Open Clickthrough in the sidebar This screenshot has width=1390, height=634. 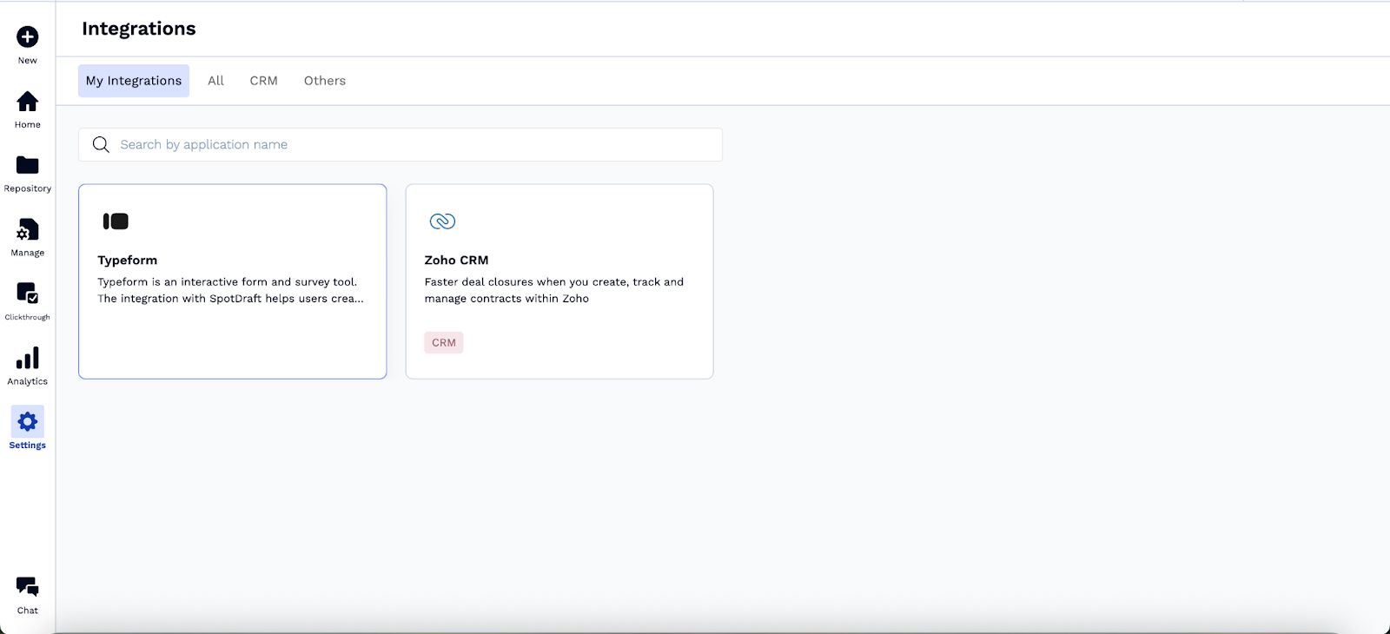click(x=28, y=294)
